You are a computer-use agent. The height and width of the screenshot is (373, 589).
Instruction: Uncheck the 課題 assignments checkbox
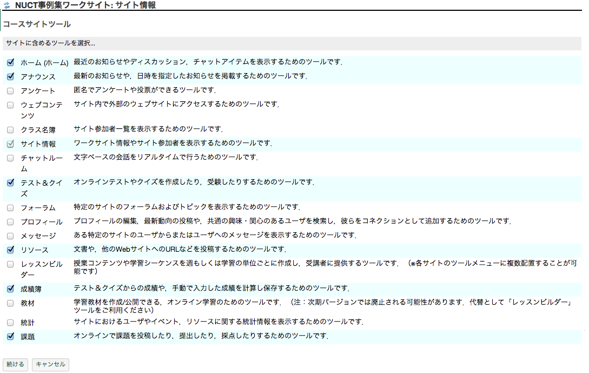pos(10,337)
